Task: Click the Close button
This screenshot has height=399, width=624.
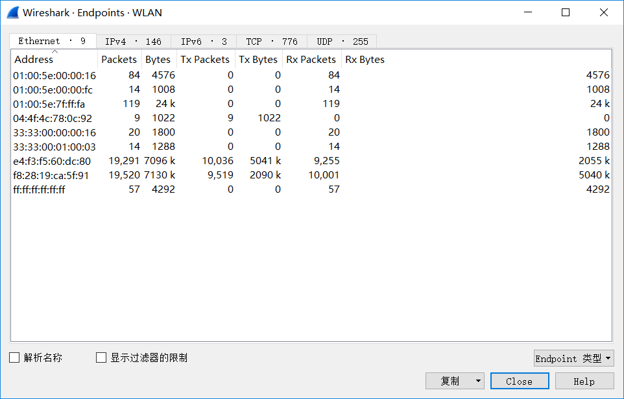Action: [520, 381]
